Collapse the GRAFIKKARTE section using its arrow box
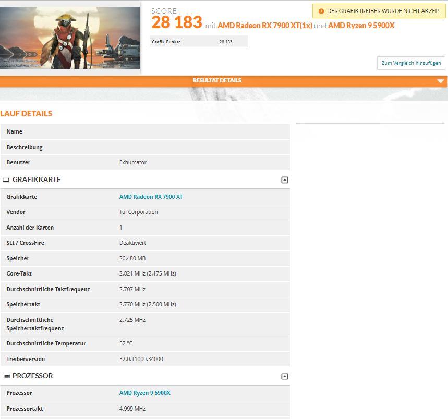The image size is (448, 419). point(285,180)
